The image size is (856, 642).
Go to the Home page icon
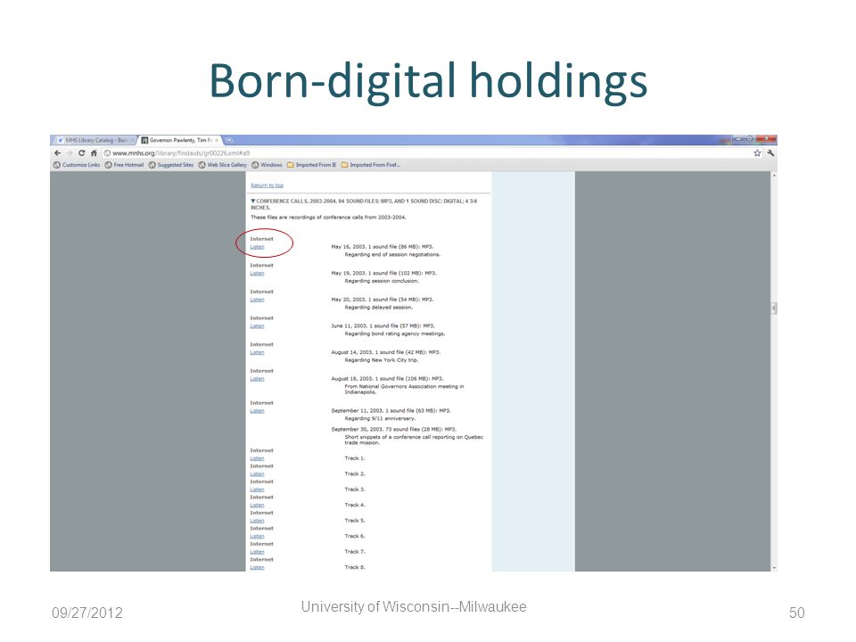tap(94, 153)
